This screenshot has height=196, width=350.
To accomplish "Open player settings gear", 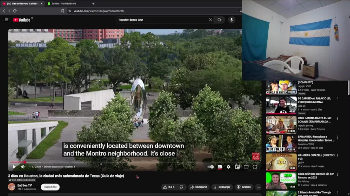I will tap(228, 167).
